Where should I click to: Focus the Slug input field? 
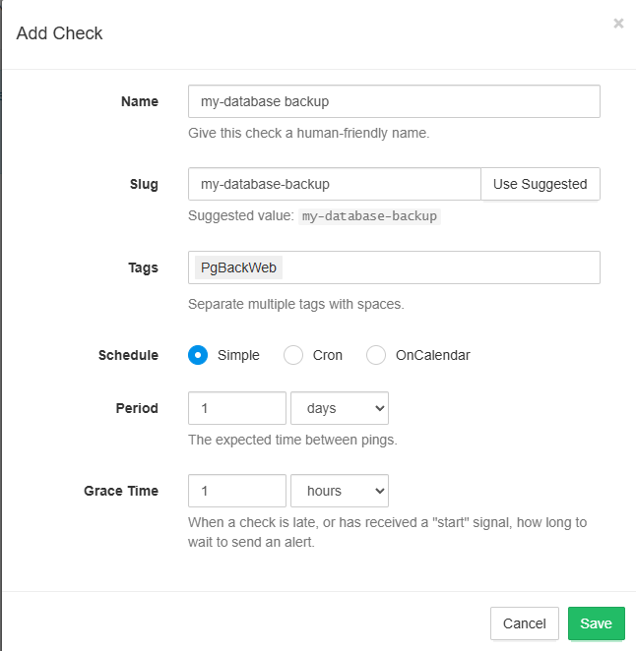334,184
